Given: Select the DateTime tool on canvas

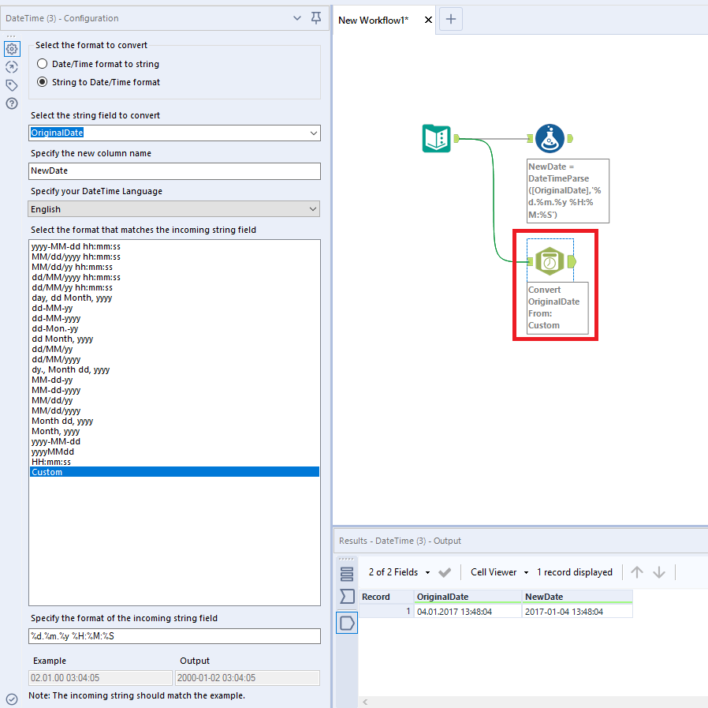Looking at the screenshot, I should click(550, 261).
